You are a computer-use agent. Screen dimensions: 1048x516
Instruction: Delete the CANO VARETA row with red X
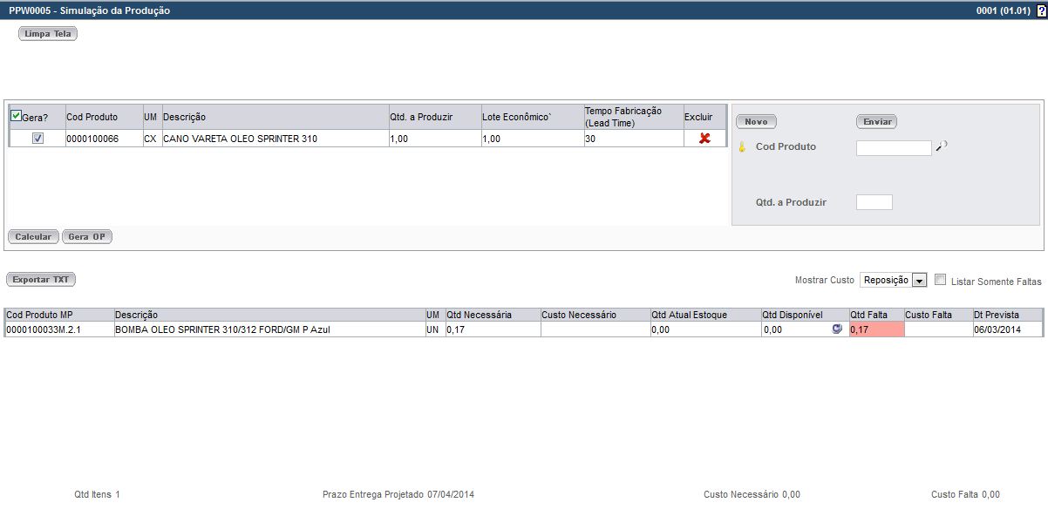point(704,139)
